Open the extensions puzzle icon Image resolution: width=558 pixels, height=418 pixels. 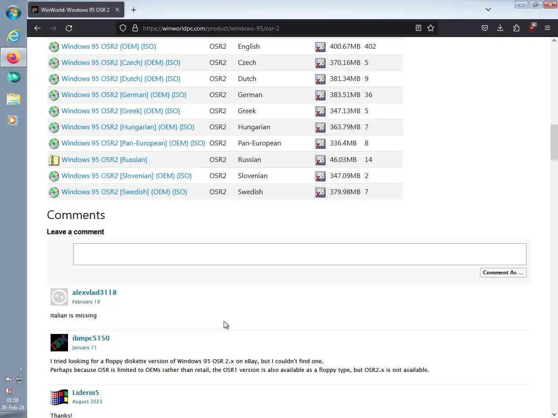pos(516,28)
